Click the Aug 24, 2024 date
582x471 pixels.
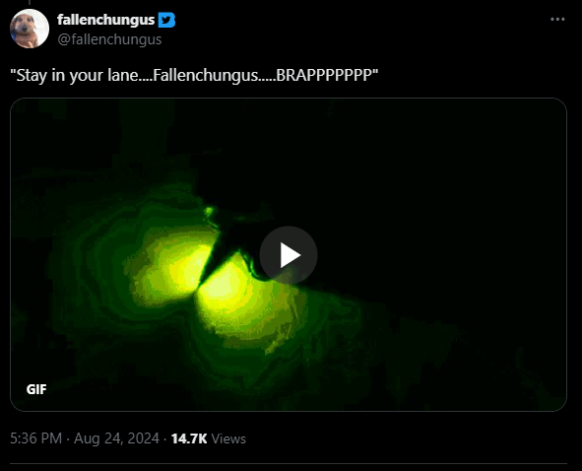pos(116,438)
